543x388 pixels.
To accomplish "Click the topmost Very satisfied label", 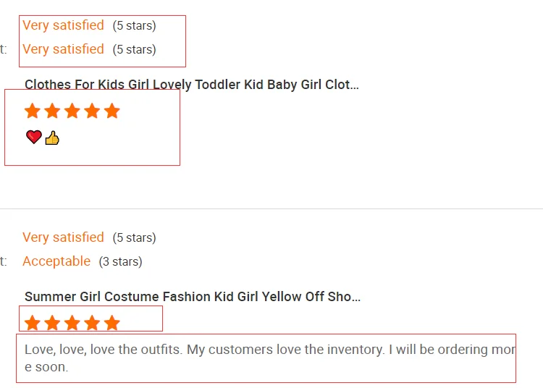I will pyautogui.click(x=63, y=25).
